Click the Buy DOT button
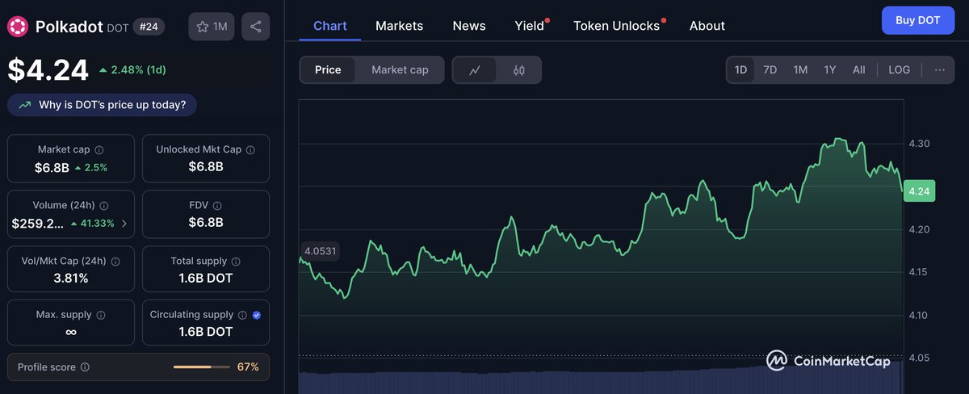The width and height of the screenshot is (969, 394). point(918,20)
